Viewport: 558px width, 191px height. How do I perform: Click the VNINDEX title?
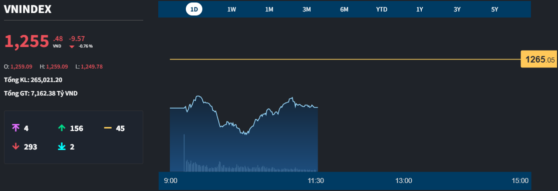[28, 9]
